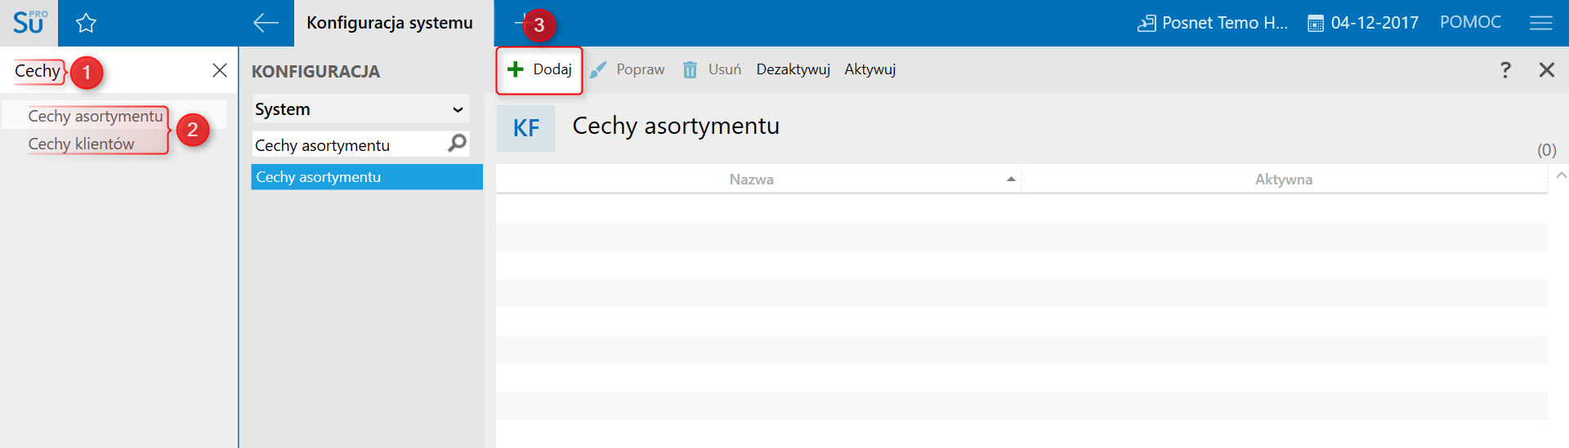This screenshot has width=1569, height=448.
Task: Click the Aktywuj button
Action: [x=869, y=70]
